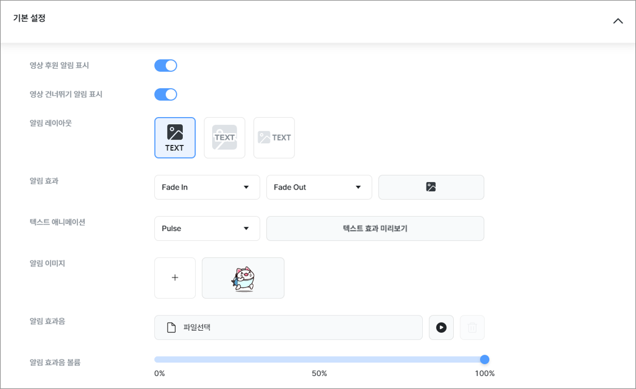This screenshot has width=636, height=389.
Task: Click the file icon in 파일선택 field
Action: [171, 327]
